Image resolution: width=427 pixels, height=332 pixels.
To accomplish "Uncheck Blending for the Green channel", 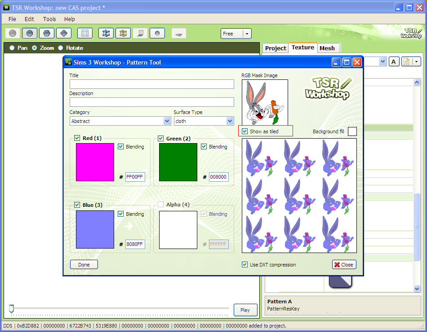I will (x=204, y=147).
